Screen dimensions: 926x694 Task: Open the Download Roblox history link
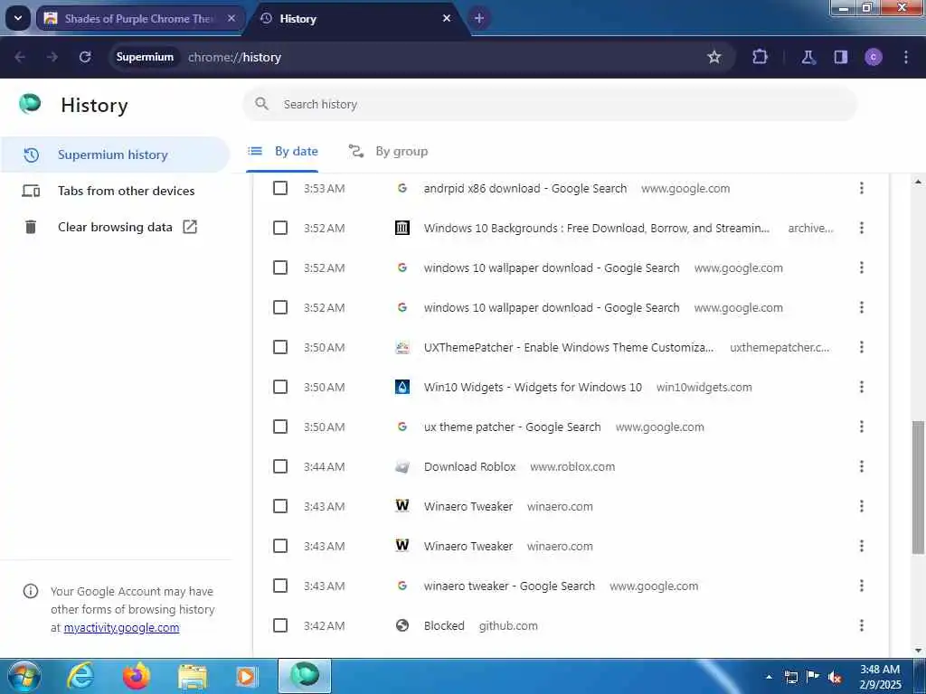click(x=469, y=467)
